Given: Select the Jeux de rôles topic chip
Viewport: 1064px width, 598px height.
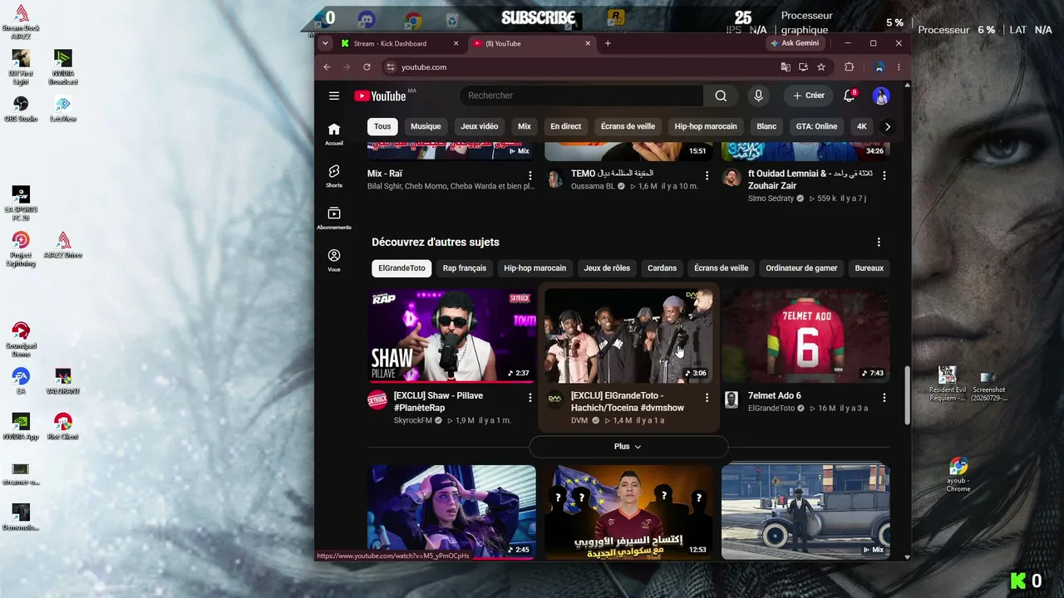Looking at the screenshot, I should click(607, 268).
